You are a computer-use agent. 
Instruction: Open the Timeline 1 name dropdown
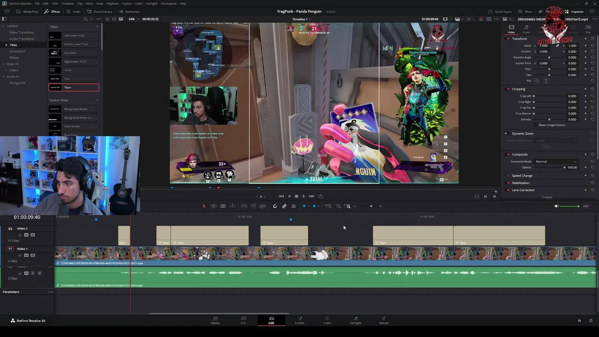pyautogui.click(x=301, y=19)
